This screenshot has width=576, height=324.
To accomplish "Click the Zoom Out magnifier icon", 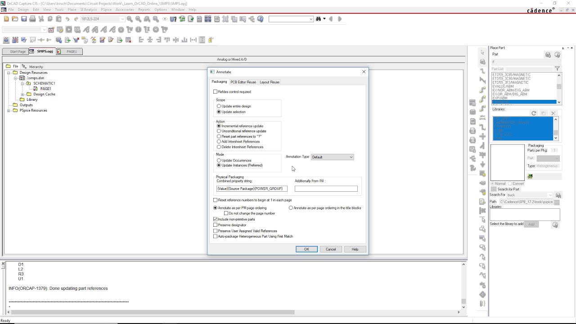I will click(x=138, y=19).
